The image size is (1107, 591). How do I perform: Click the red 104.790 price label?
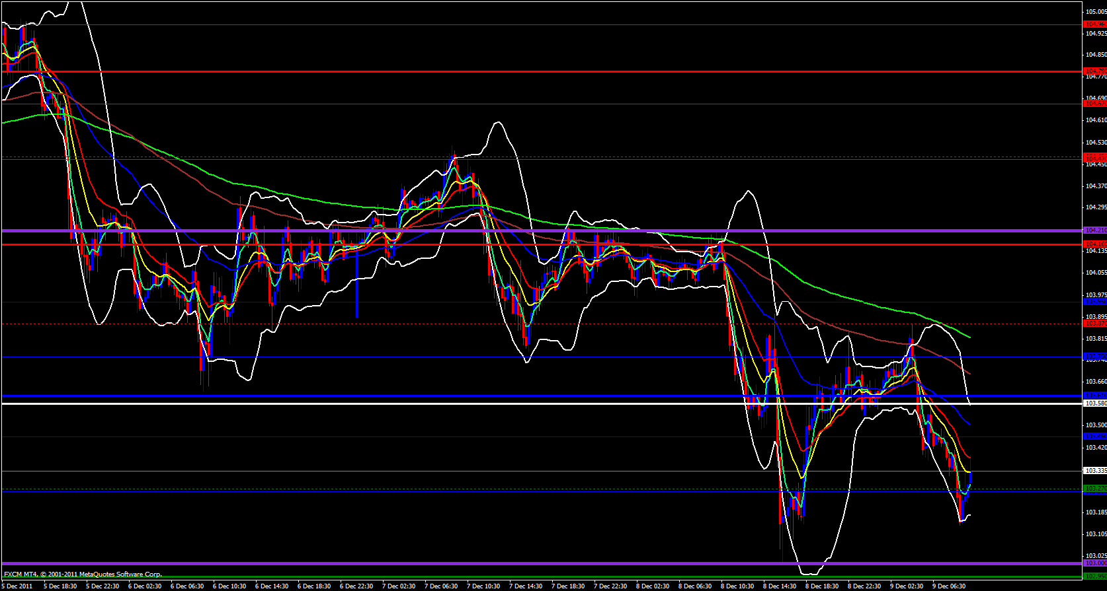pos(1095,71)
